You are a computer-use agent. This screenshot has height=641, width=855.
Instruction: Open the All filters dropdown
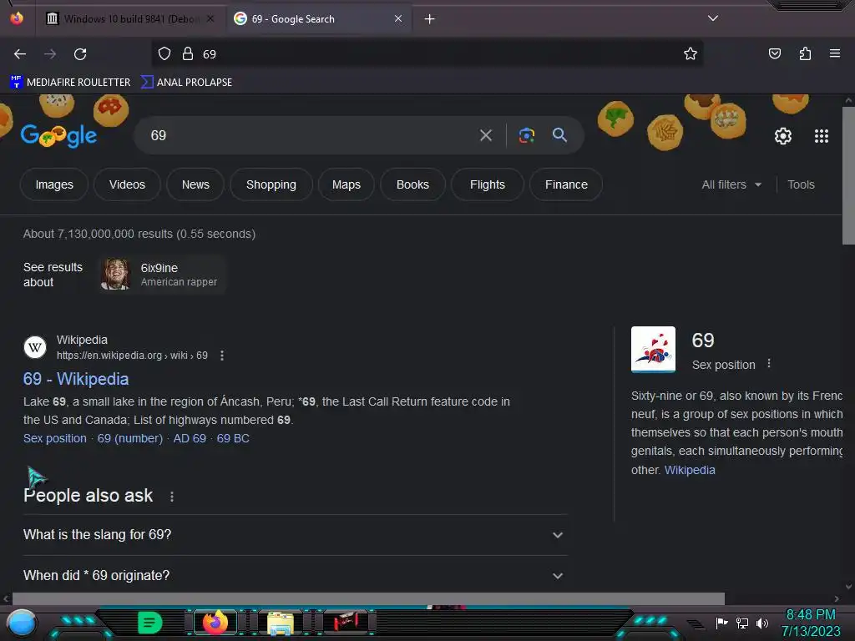(x=731, y=184)
